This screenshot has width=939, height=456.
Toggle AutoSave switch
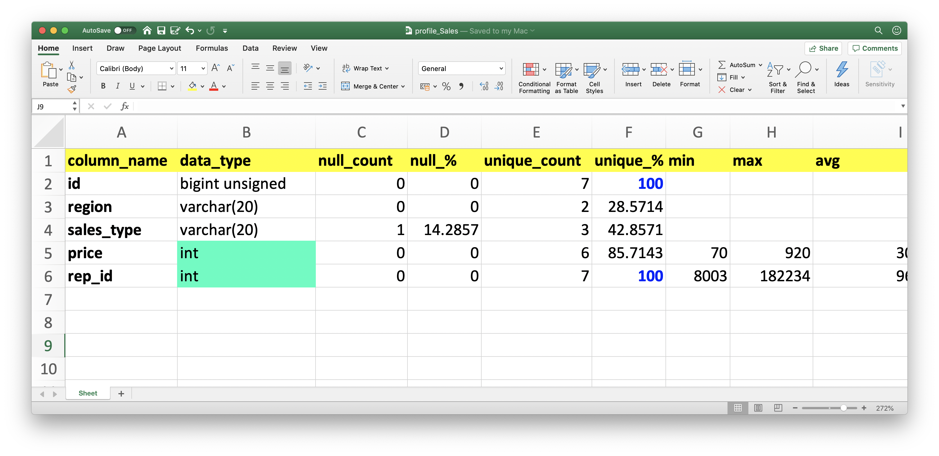(125, 31)
